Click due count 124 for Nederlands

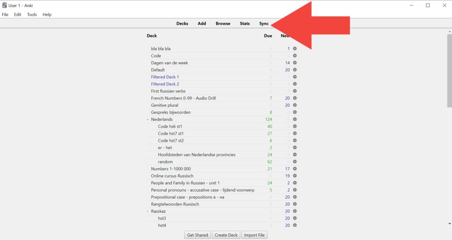tap(268, 119)
